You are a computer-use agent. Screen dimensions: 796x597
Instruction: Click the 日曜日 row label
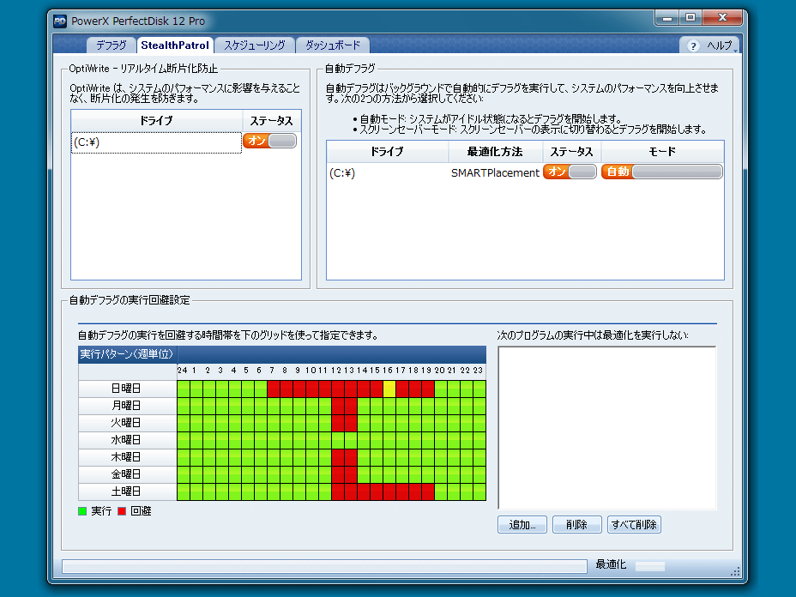click(127, 389)
